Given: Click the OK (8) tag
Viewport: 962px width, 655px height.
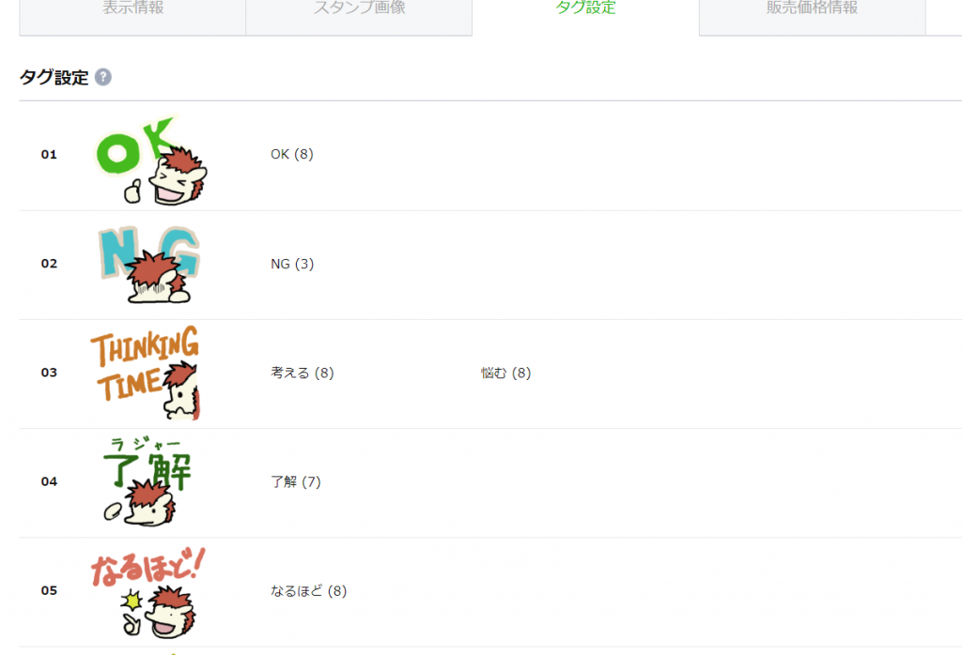Looking at the screenshot, I should (x=292, y=154).
